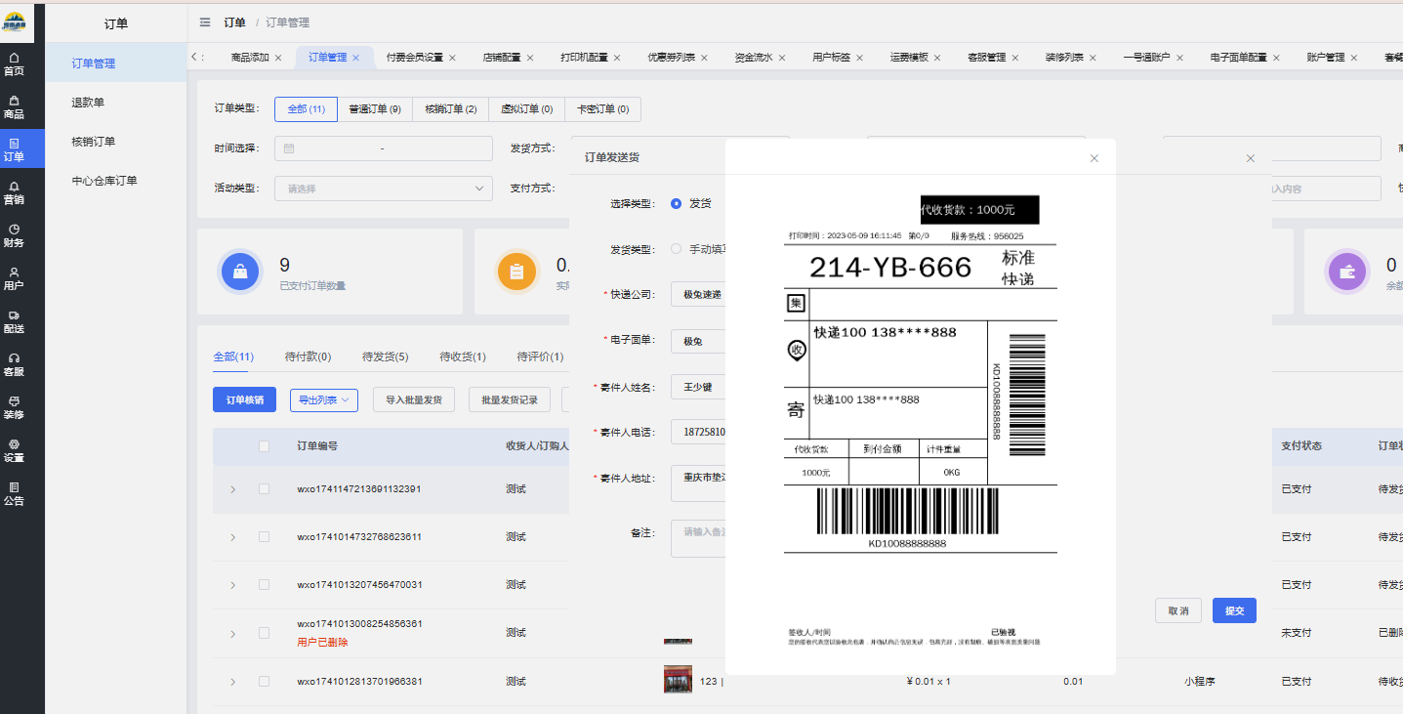
Task: Open 配送 delivery in left sidebar
Action: (x=14, y=321)
